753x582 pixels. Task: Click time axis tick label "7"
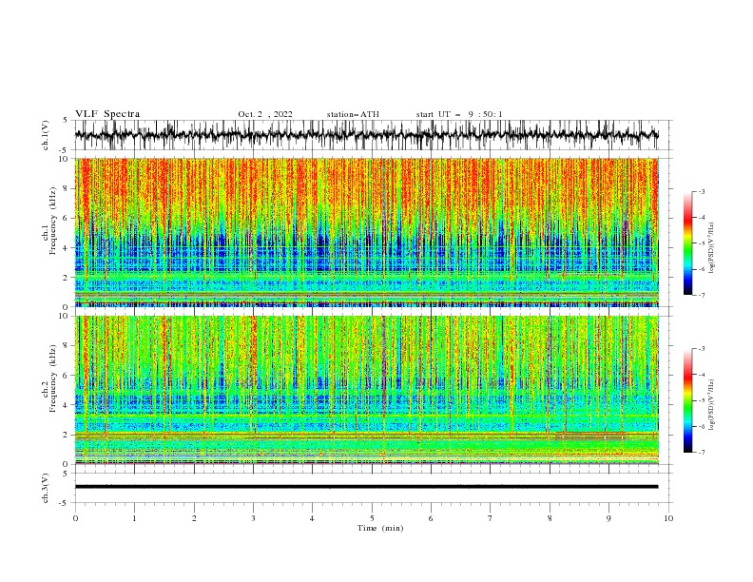pos(491,518)
